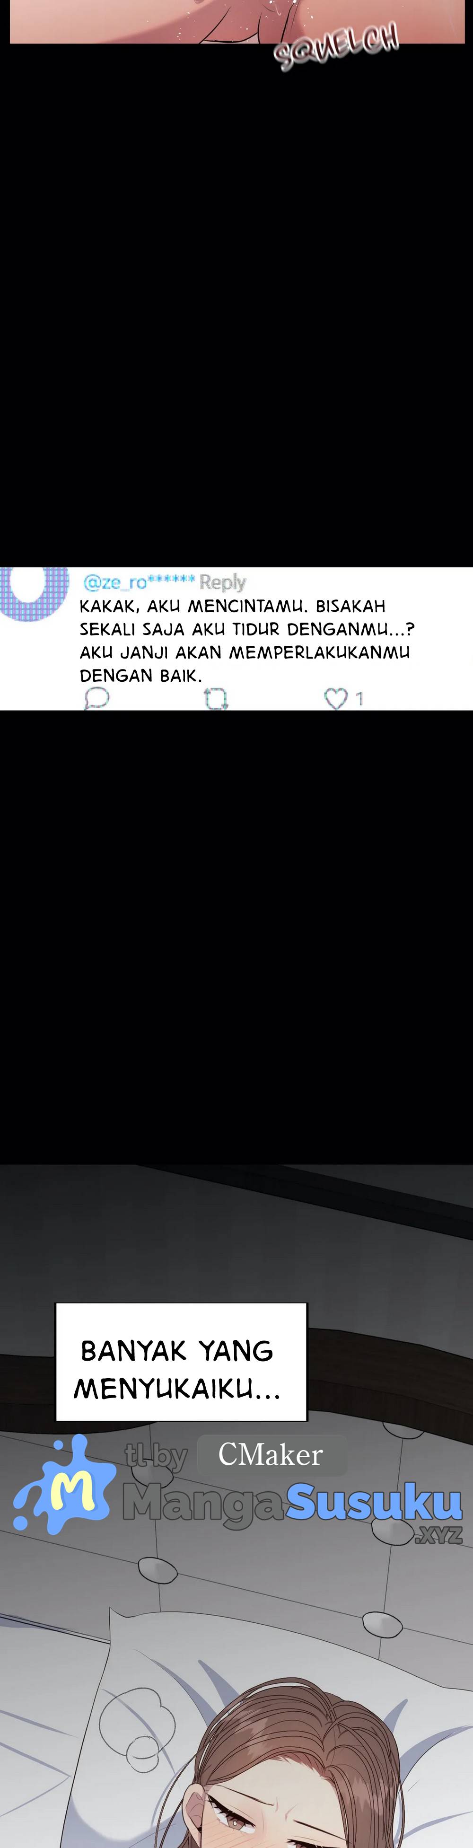
Task: Click the '.xyz' domain suffix in watermark
Action: 438,1534
